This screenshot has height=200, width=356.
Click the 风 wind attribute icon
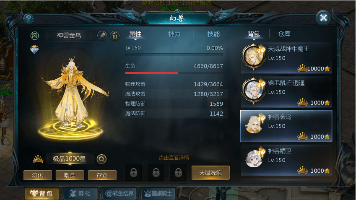(x=35, y=35)
